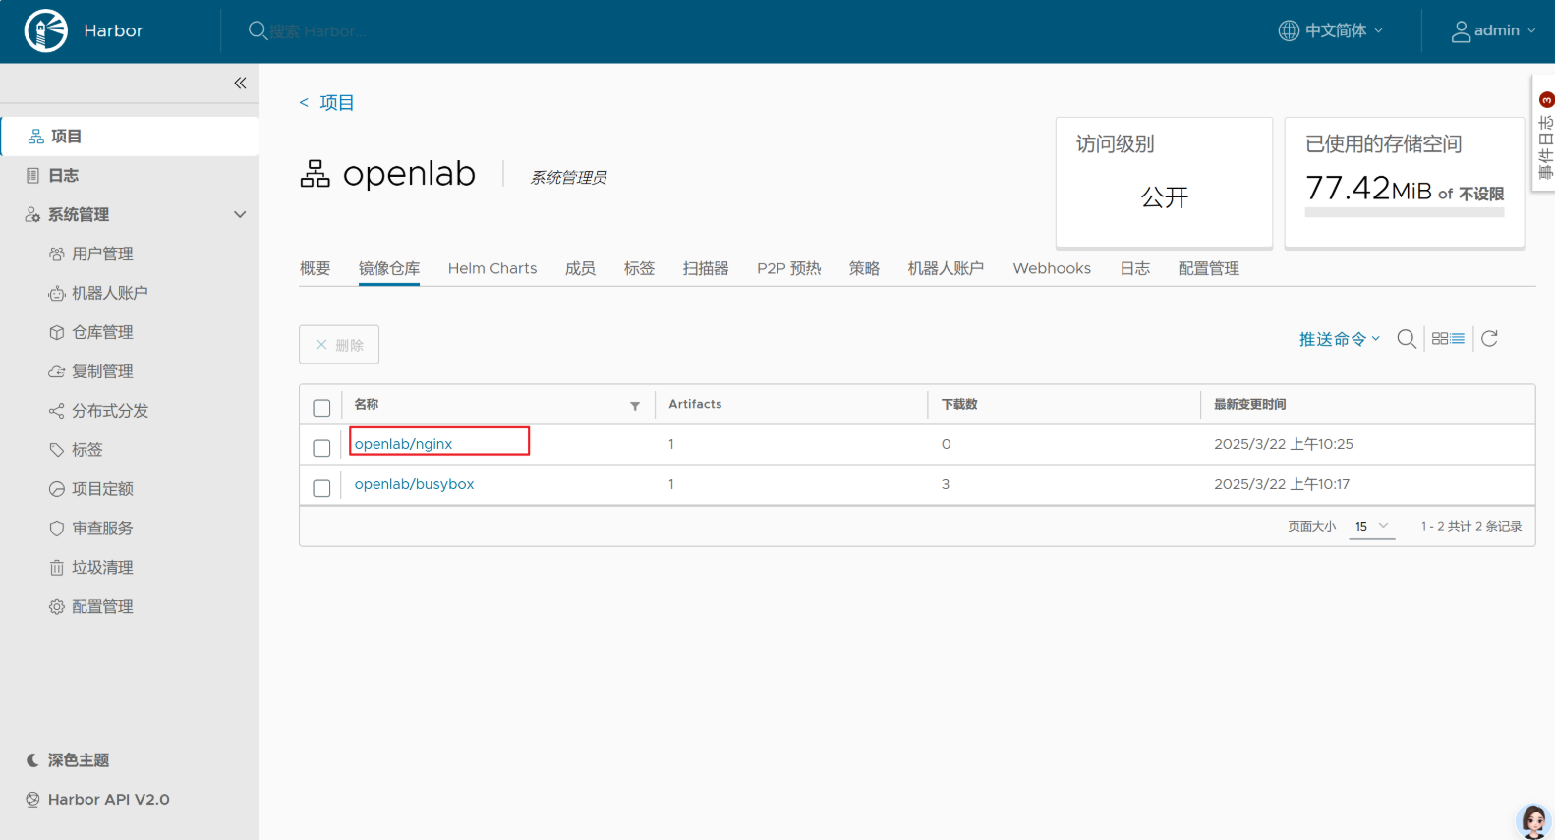Click the 1 - 2 共计 2 条记录 text
This screenshot has height=840, width=1555.
(1471, 527)
